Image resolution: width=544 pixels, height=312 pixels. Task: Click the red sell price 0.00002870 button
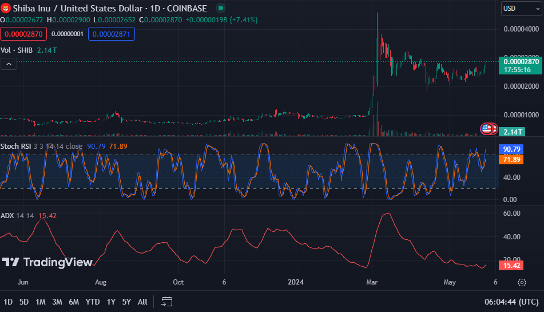(23, 34)
